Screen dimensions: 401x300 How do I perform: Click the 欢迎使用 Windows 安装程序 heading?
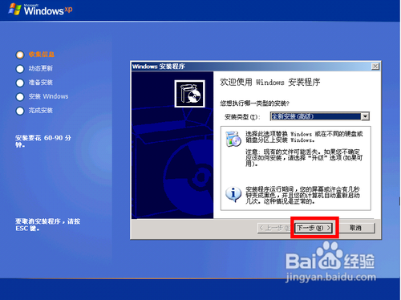tap(270, 82)
